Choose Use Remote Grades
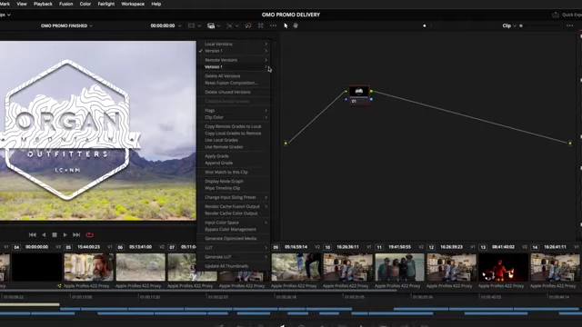582x327 pixels. pyautogui.click(x=234, y=147)
